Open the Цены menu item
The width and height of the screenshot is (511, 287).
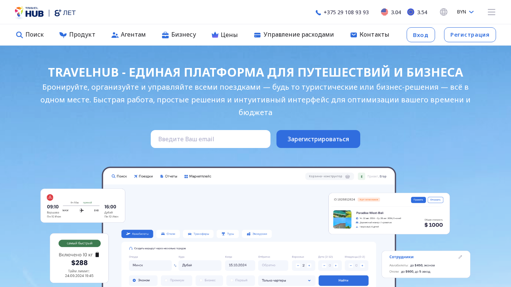pos(224,35)
